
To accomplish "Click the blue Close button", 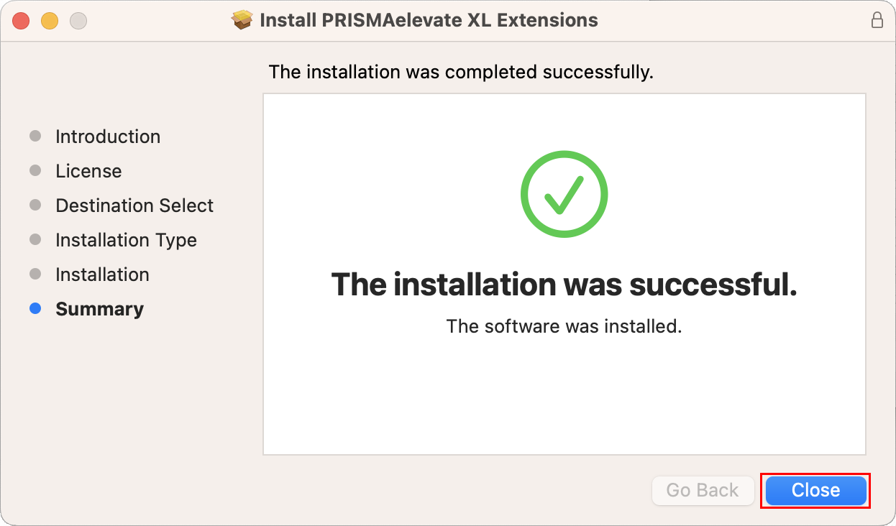I will [x=815, y=490].
